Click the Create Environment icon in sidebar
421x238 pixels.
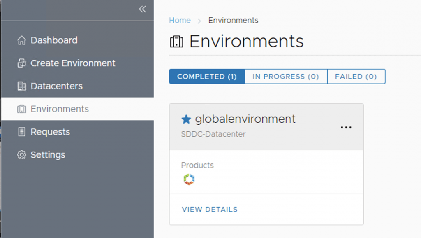pos(21,63)
